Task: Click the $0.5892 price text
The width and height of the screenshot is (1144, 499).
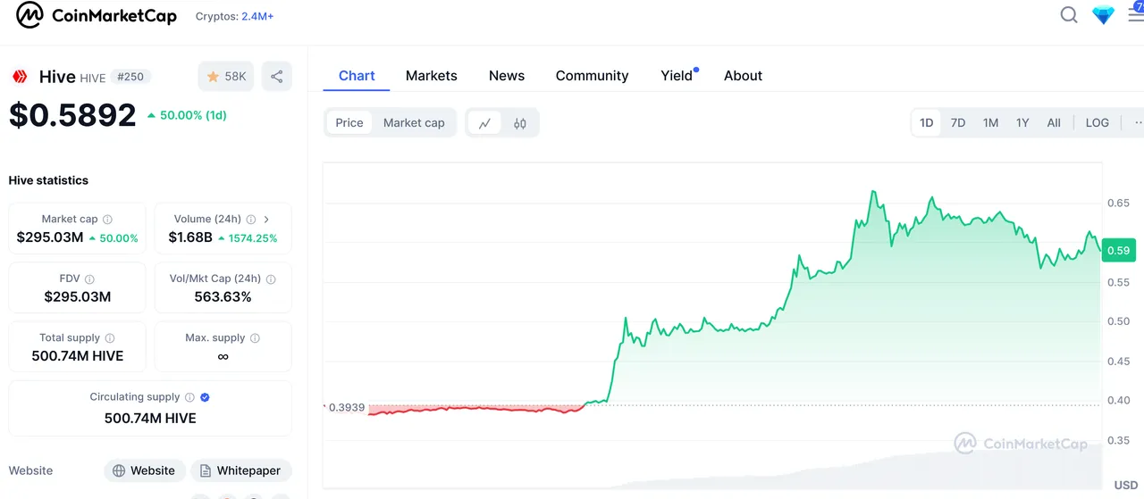Action: click(x=72, y=115)
